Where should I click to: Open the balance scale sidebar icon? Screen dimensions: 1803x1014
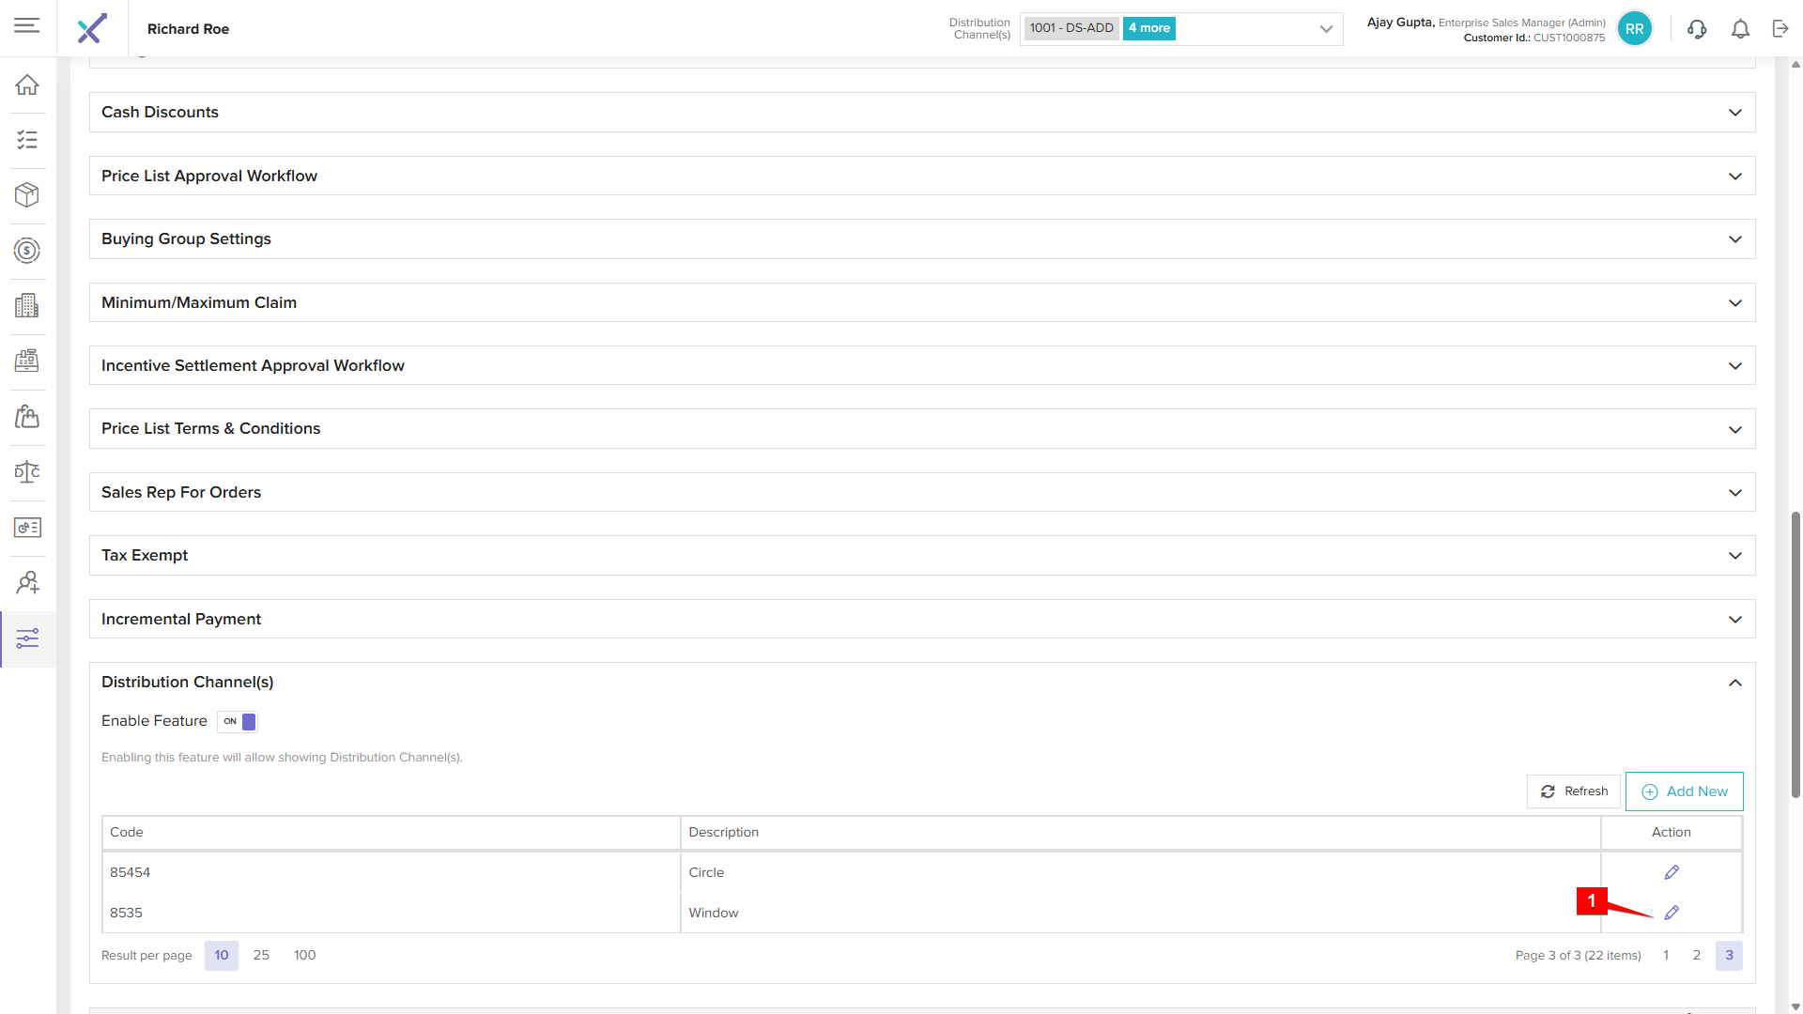(27, 471)
